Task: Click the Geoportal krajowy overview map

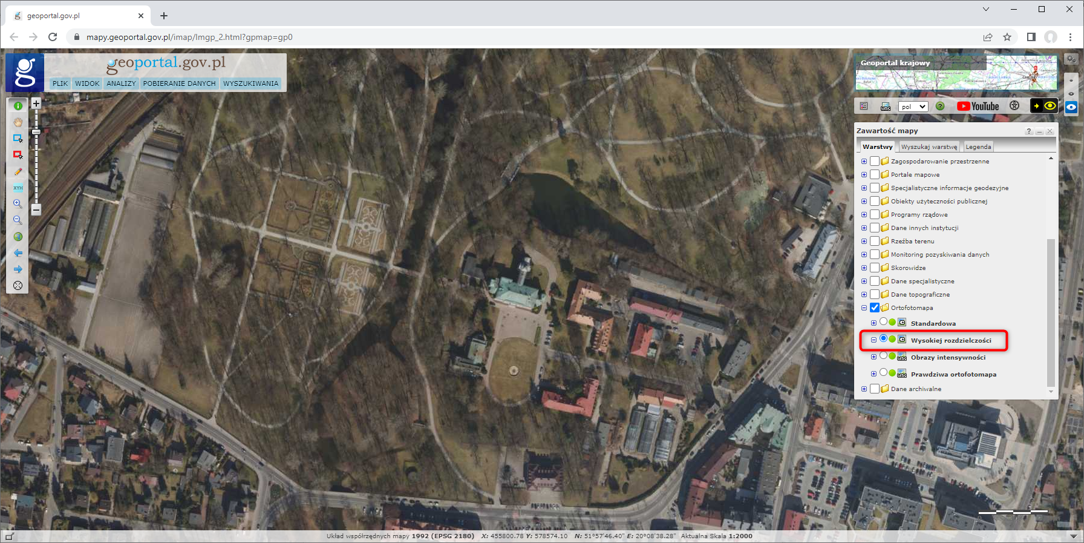Action: pyautogui.click(x=956, y=73)
